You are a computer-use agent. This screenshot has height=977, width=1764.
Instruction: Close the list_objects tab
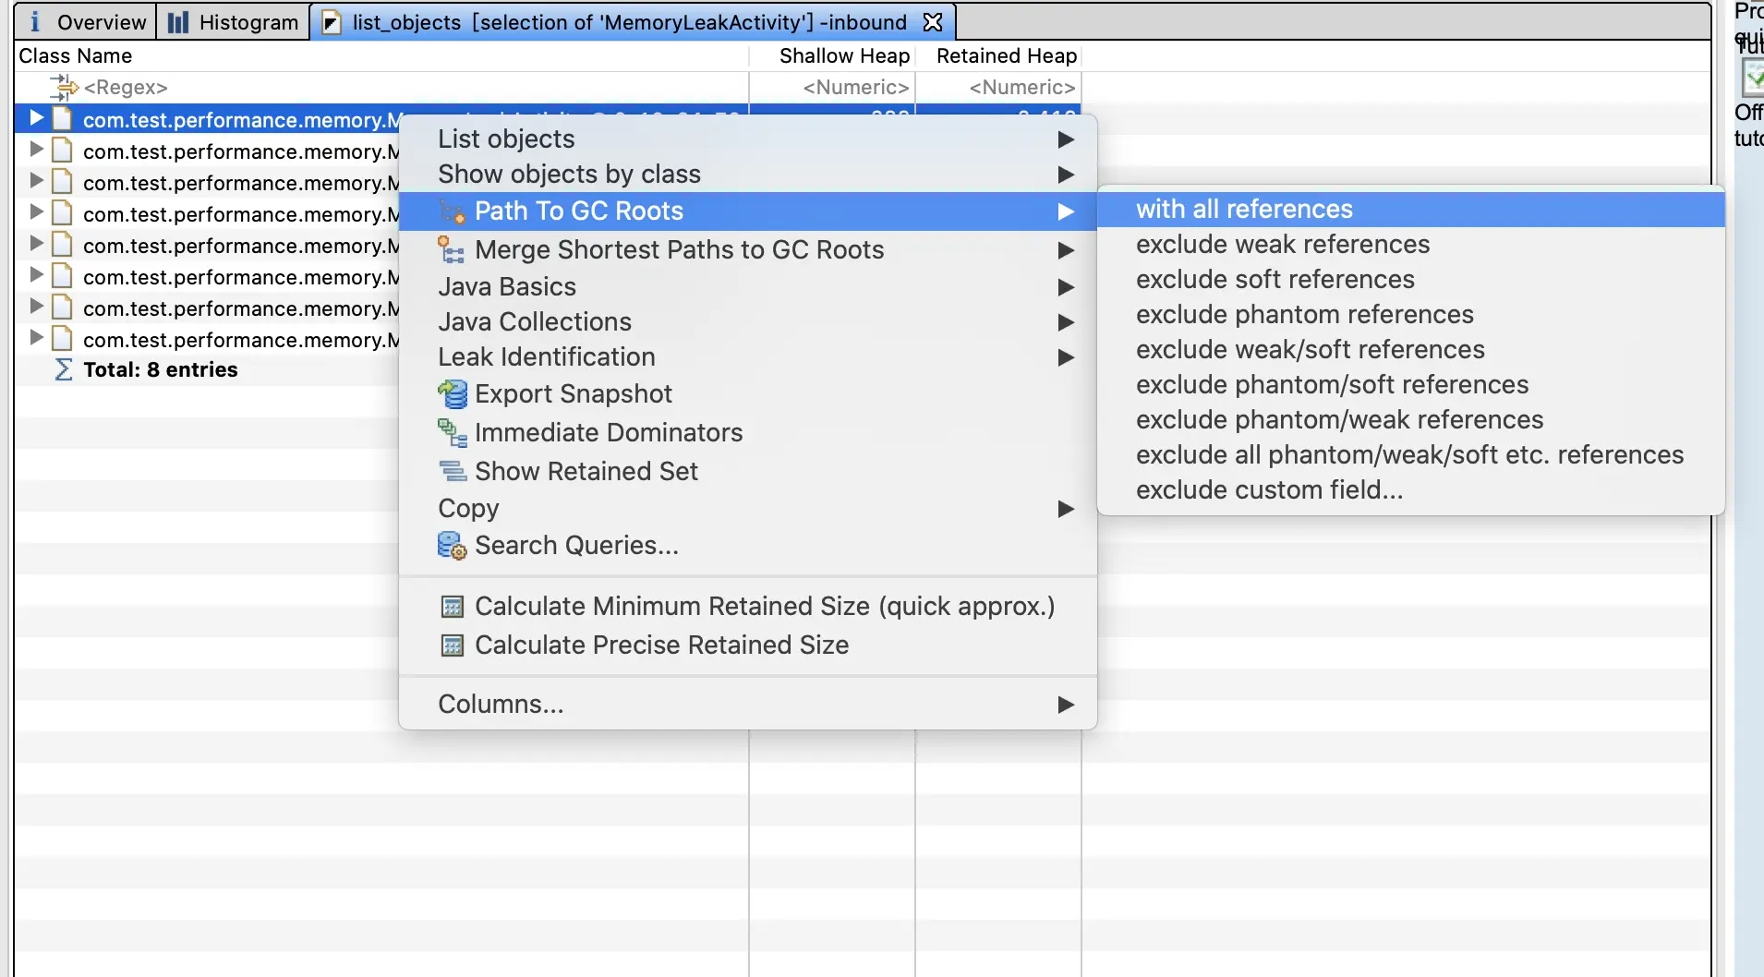[x=934, y=22]
